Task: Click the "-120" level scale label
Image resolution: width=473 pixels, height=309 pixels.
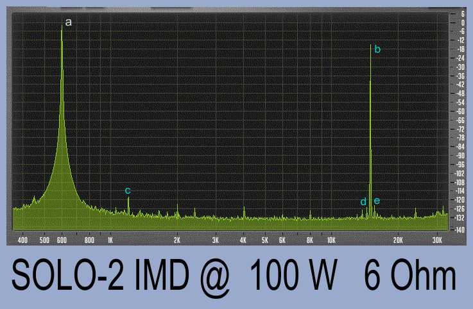Action: click(x=460, y=200)
